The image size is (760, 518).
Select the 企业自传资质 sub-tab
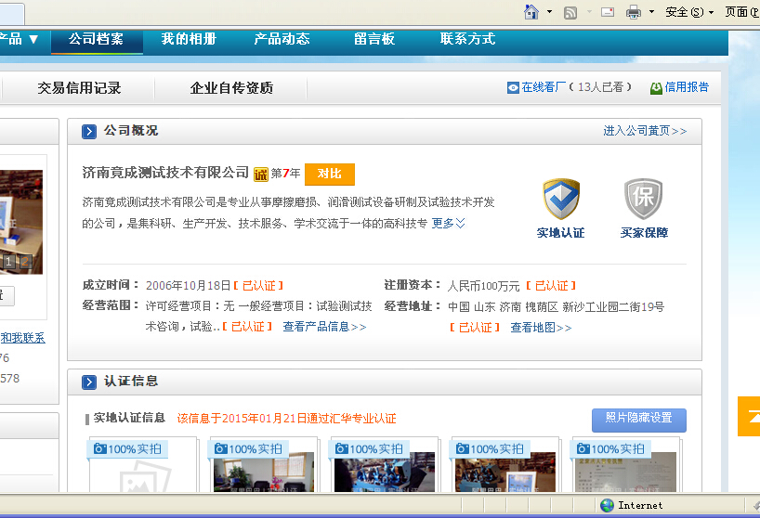(x=231, y=88)
